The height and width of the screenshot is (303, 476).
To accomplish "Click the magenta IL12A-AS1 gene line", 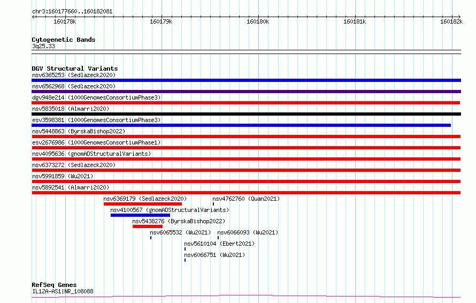I will pos(246,297).
